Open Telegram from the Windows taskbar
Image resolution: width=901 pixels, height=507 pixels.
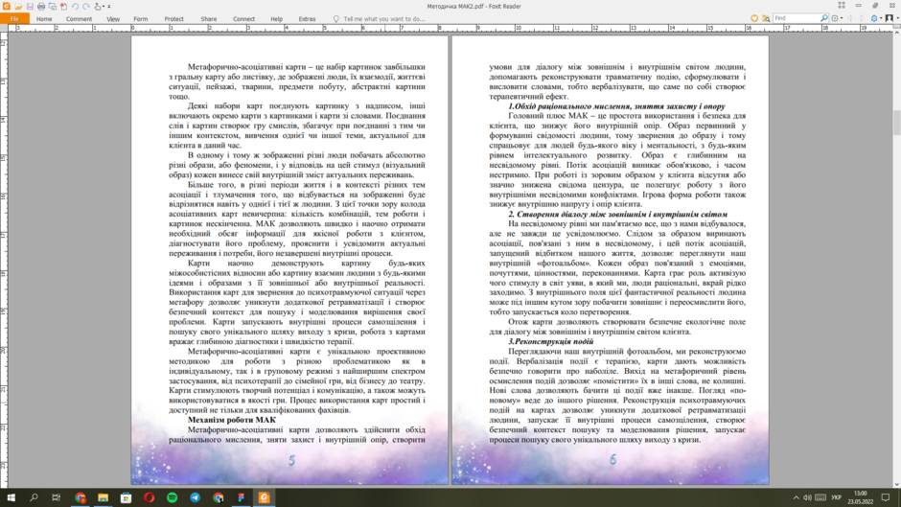(196, 497)
